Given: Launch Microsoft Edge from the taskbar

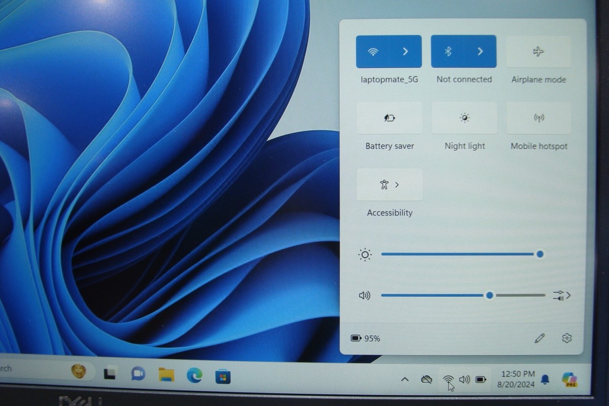Looking at the screenshot, I should coord(194,375).
